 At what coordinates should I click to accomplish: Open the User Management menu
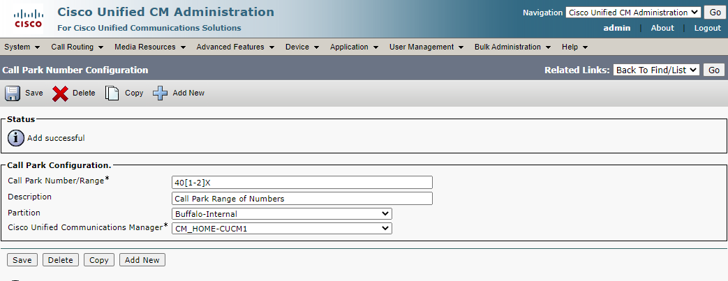point(426,47)
